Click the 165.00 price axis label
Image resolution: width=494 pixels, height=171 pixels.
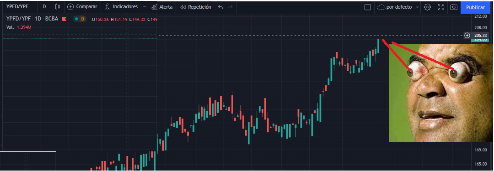[481, 164]
